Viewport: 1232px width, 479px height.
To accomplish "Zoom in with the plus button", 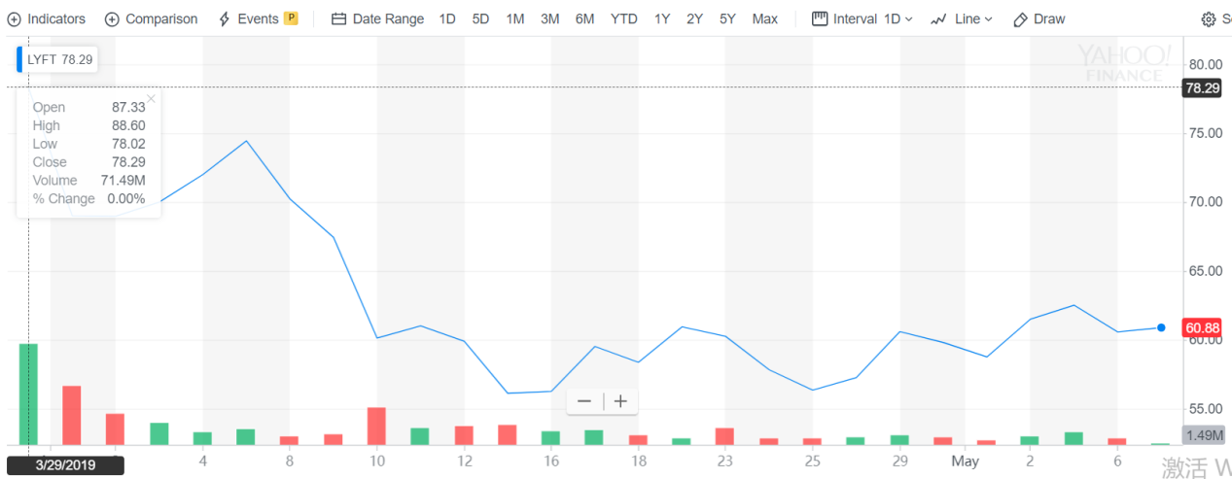I will coord(620,401).
